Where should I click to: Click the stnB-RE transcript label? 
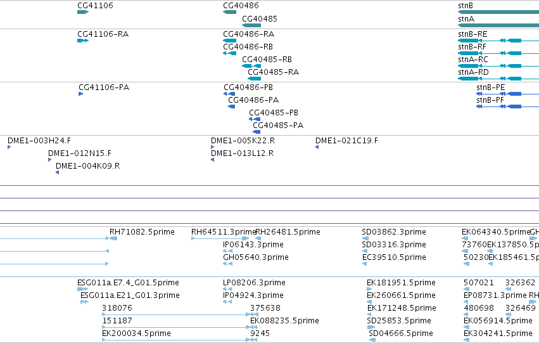(472, 34)
